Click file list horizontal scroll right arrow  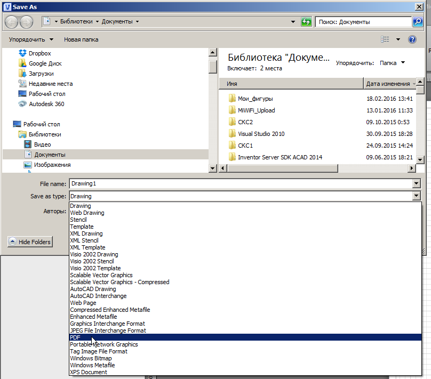411,168
